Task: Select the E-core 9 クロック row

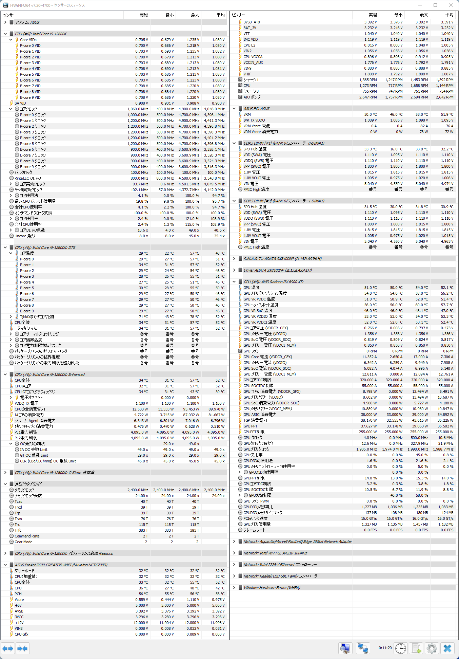Action: [114, 167]
